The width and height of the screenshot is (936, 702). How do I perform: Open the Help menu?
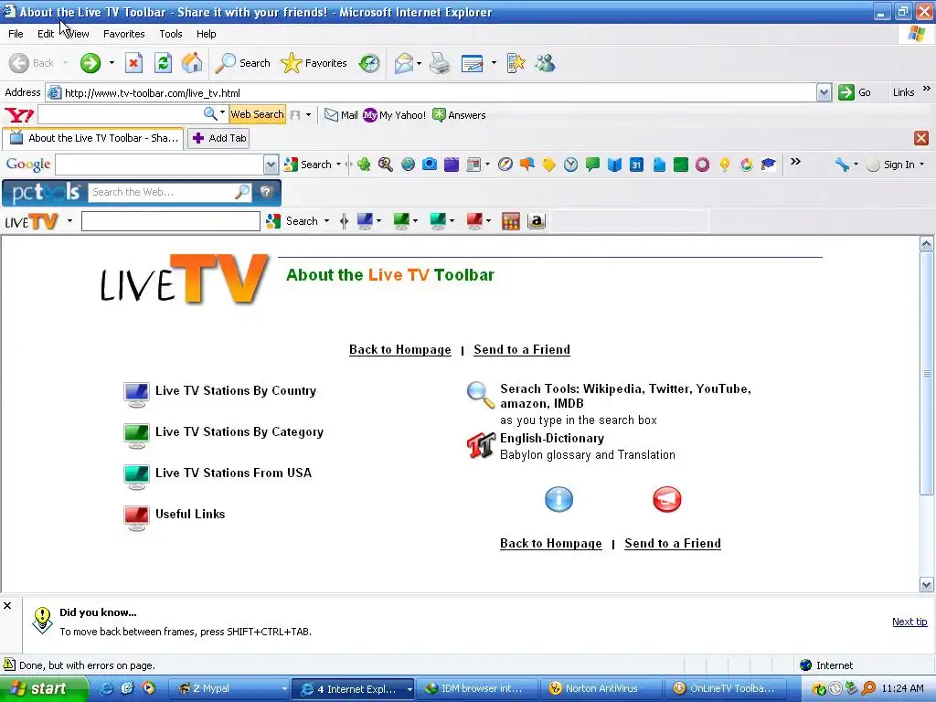[206, 34]
